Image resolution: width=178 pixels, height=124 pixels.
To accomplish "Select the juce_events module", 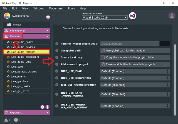I will 27,76.
